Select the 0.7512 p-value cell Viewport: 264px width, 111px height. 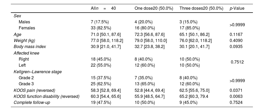237,62
